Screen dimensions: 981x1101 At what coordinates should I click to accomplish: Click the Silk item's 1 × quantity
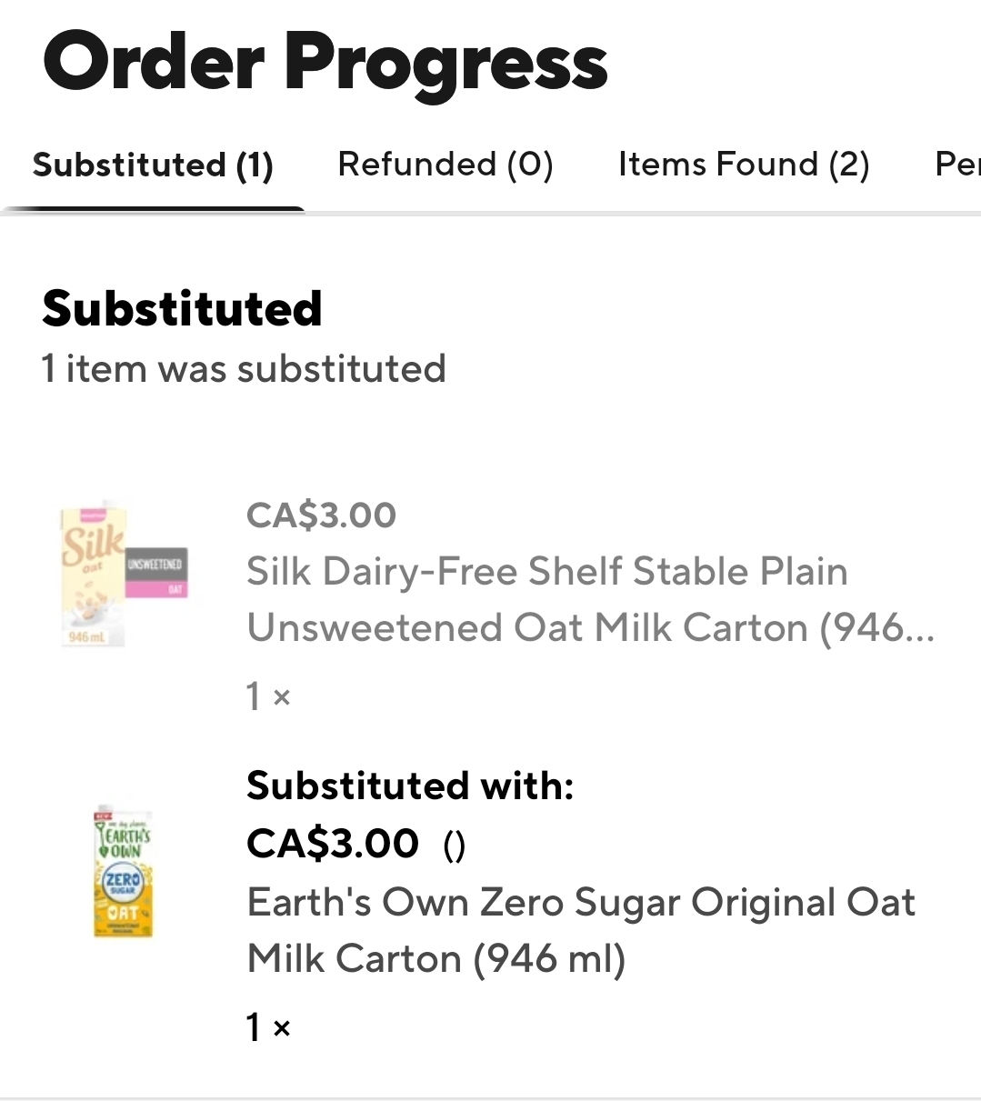(x=268, y=696)
